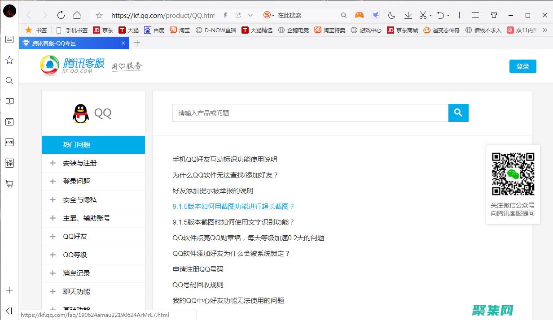Click the 登录 button
The width and height of the screenshot is (553, 320).
point(522,66)
